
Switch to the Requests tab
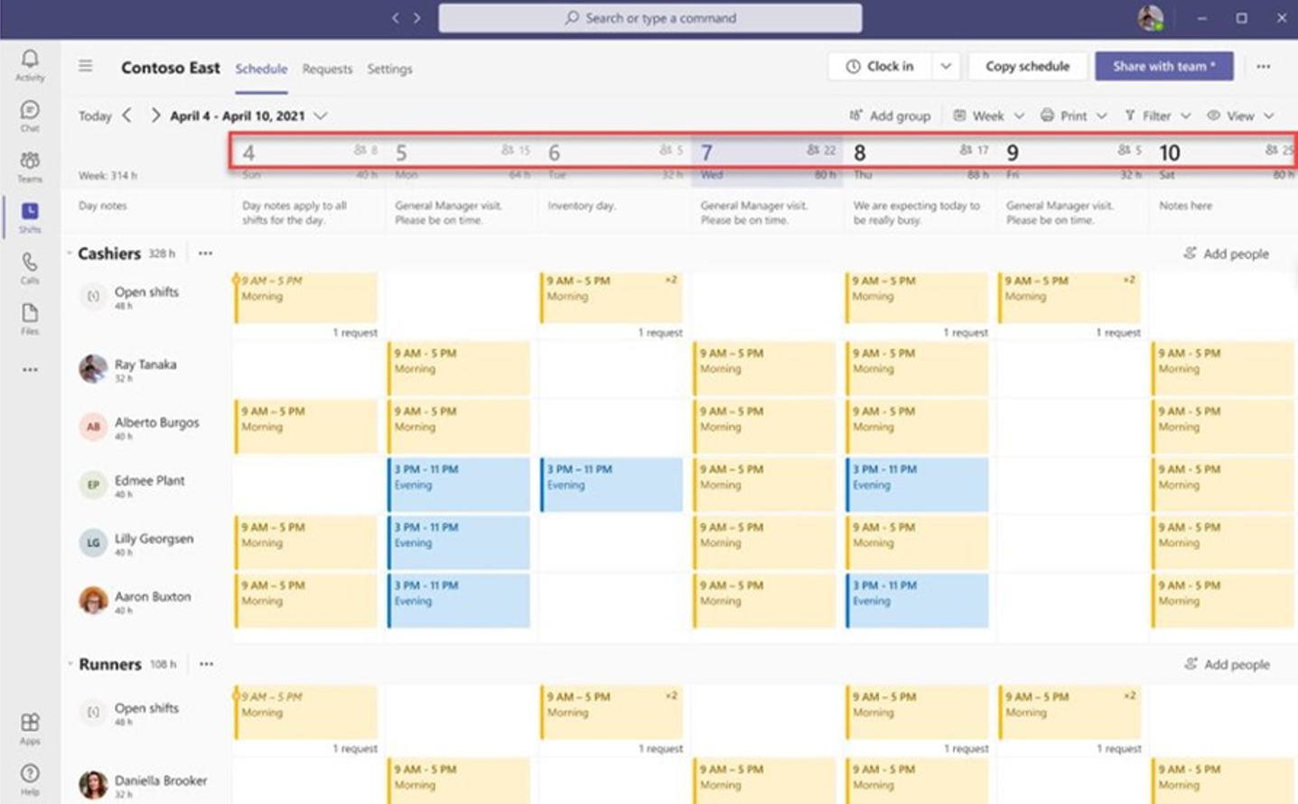[x=327, y=69]
